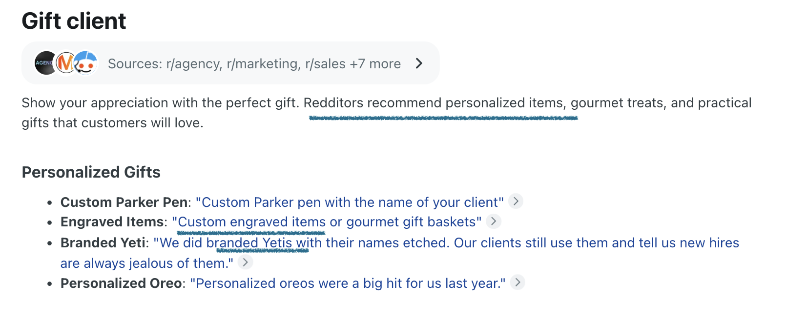This screenshot has height=322, width=787.
Task: Click the Sources pill showing r/agency, r/marketing, r/sales
Action: 229,63
